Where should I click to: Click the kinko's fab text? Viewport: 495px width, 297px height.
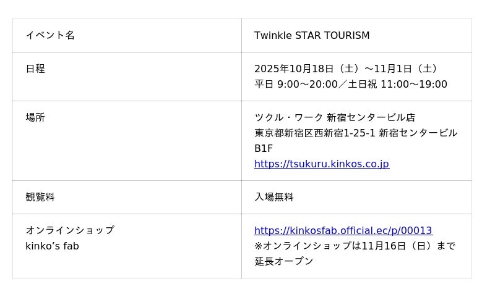[x=52, y=246]
